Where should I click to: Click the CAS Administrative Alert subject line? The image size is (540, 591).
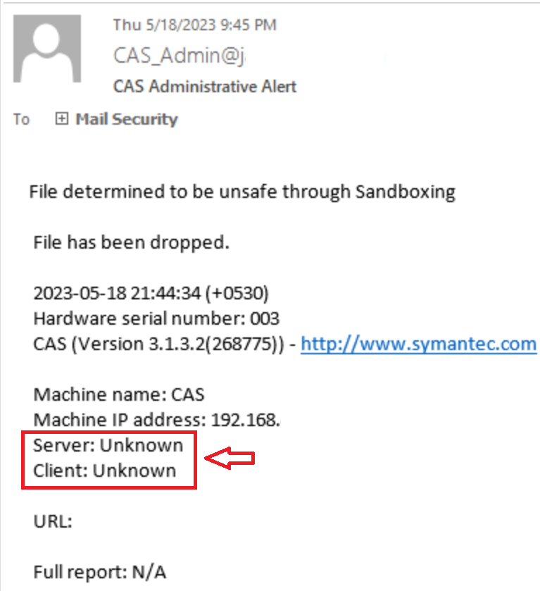(x=205, y=87)
